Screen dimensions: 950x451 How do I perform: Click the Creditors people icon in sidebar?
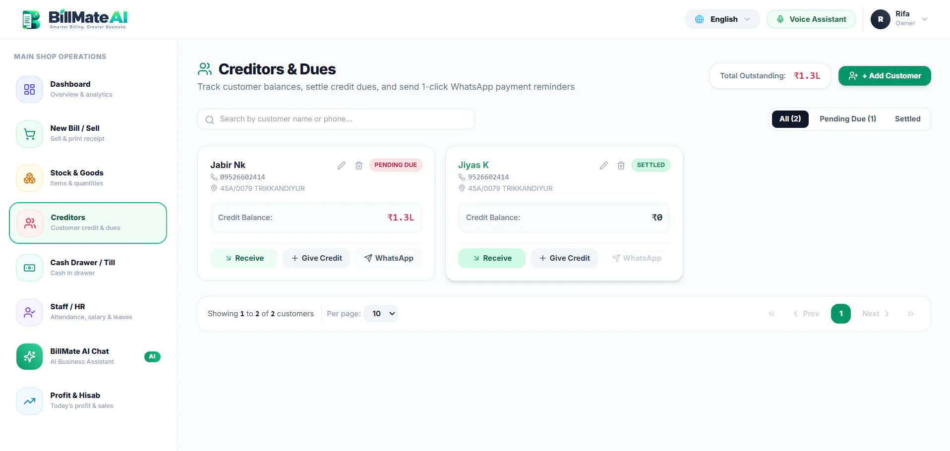click(x=30, y=223)
